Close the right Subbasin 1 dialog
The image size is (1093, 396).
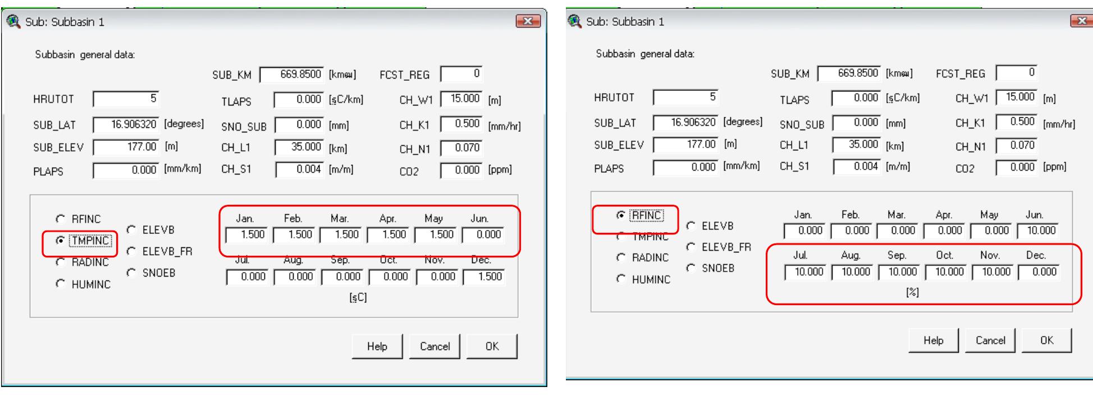coord(1081,21)
